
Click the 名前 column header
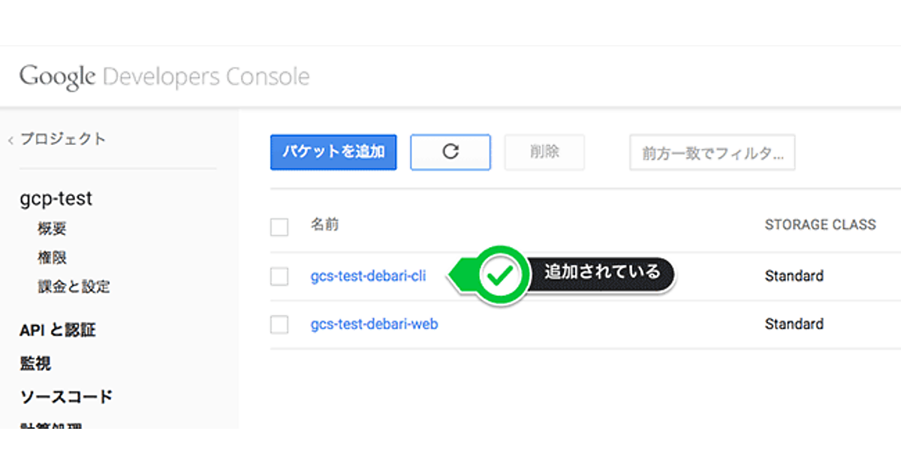coord(324,224)
